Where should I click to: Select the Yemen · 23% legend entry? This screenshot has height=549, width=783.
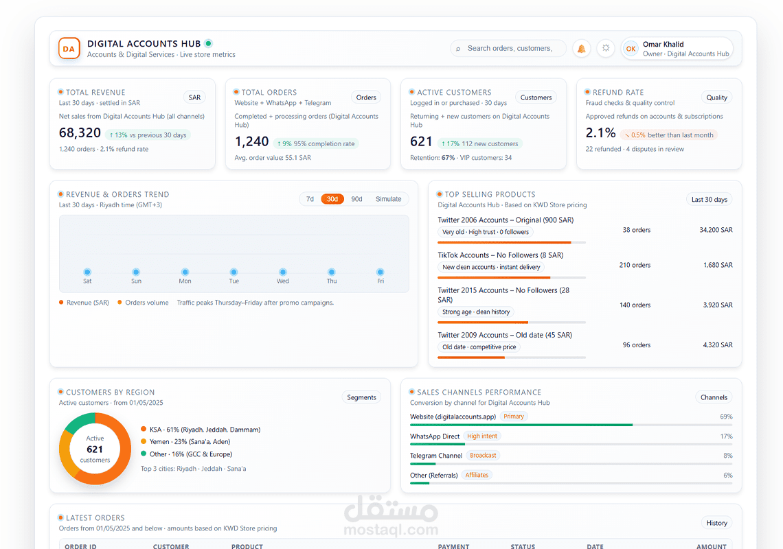[x=185, y=442]
